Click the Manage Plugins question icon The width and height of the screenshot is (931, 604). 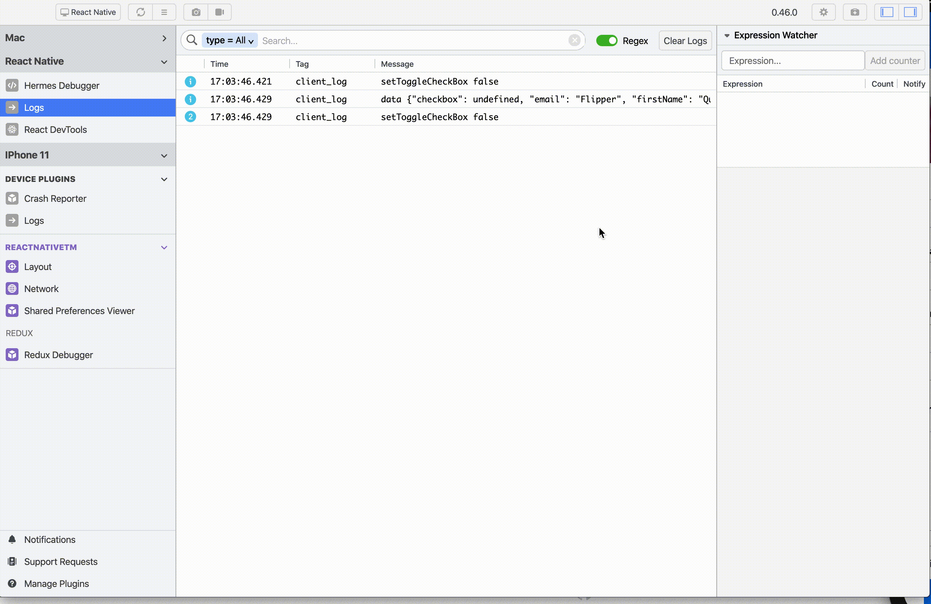point(12,583)
